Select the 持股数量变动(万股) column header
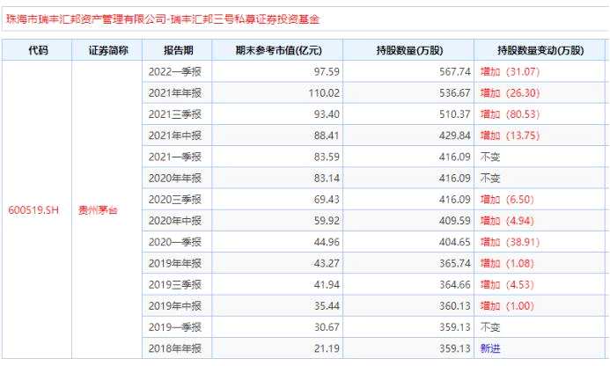610x366 pixels. 540,50
